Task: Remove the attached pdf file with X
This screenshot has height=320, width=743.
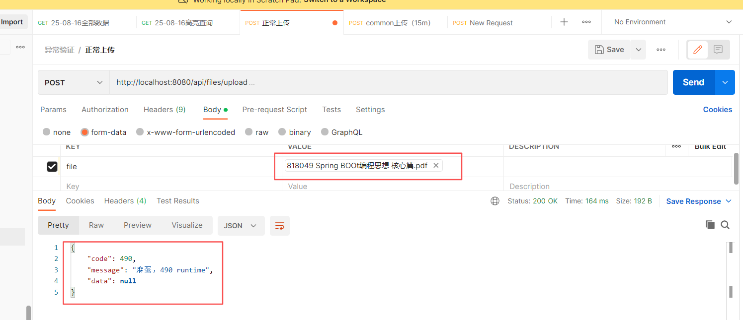Action: [436, 166]
